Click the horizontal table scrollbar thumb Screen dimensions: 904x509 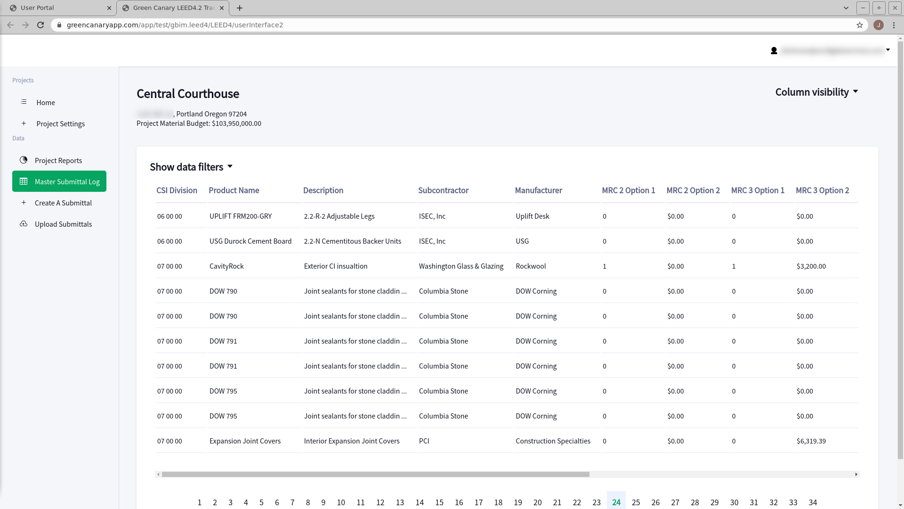(375, 474)
